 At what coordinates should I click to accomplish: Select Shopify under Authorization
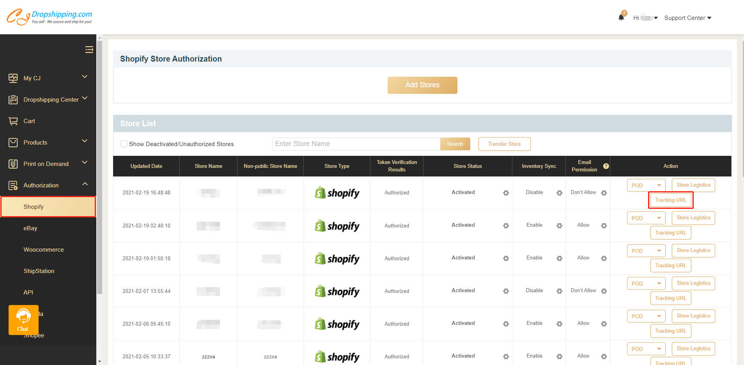click(x=48, y=206)
